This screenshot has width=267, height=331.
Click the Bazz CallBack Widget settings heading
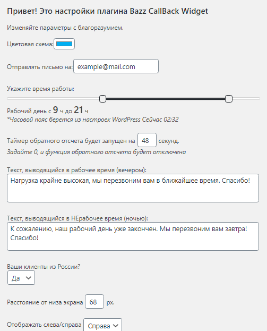coord(108,11)
